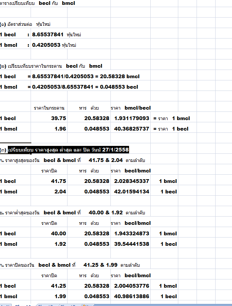This screenshot has width=232, height=306.
Task: Click the 1 bmcl label beside 2.028345337
Action: click(x=168, y=181)
